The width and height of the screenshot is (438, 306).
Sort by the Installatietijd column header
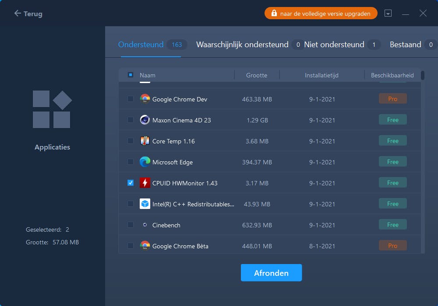tap(321, 75)
